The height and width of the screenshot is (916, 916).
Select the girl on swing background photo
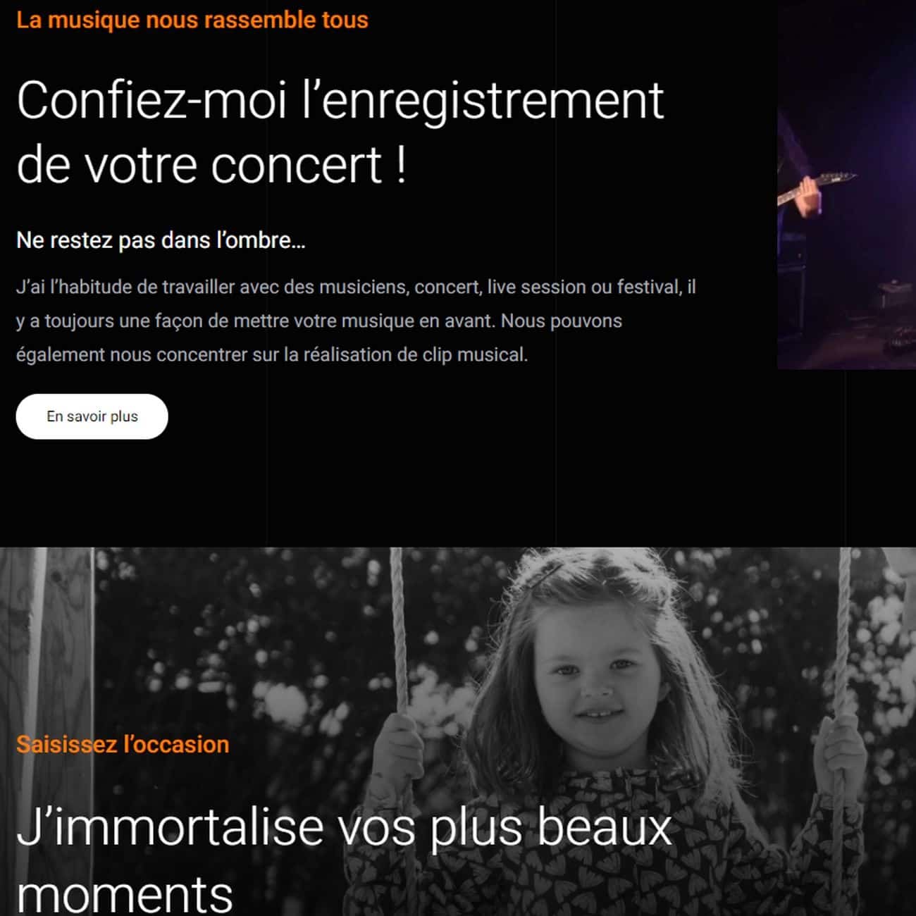click(458, 731)
